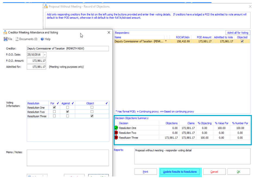This screenshot has width=257, height=181.
Task: Click the For column header tick
Action: [58, 103]
